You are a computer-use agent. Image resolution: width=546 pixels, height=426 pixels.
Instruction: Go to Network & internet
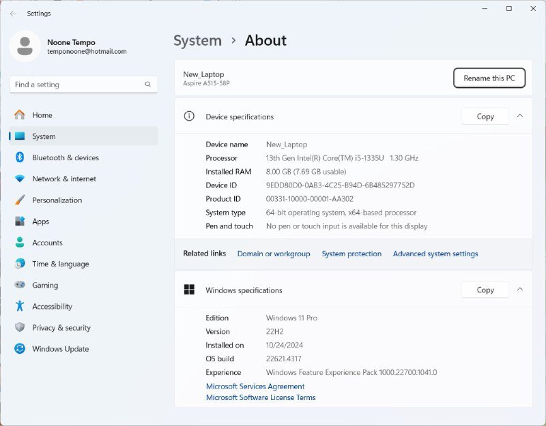[83, 179]
